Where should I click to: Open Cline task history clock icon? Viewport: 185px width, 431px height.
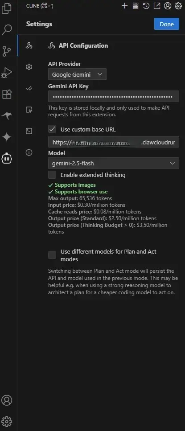146,6
